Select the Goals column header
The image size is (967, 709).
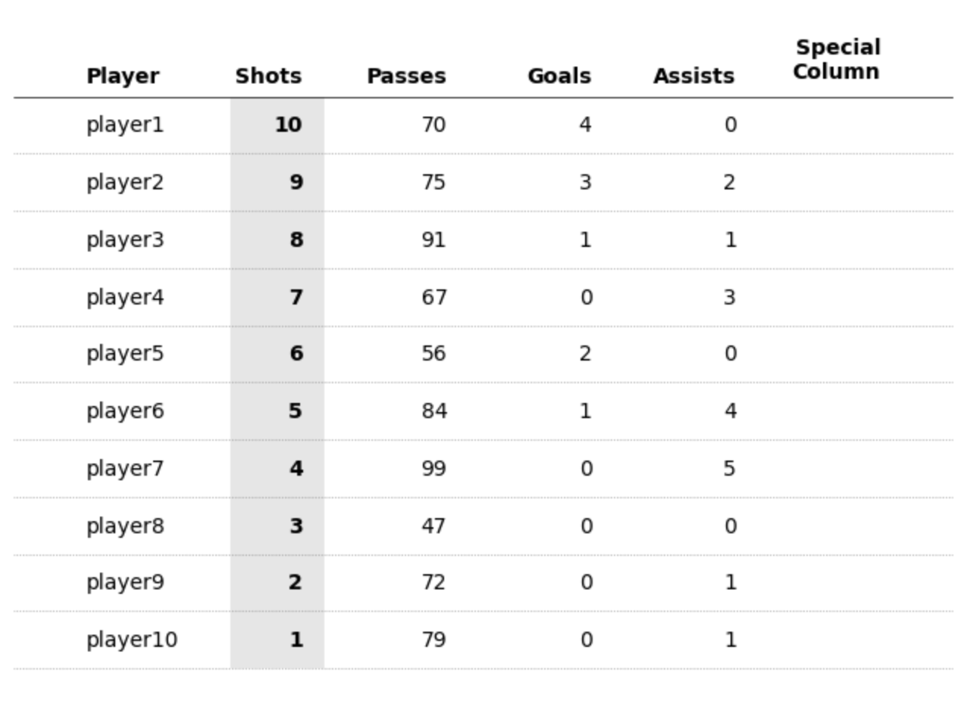point(559,77)
